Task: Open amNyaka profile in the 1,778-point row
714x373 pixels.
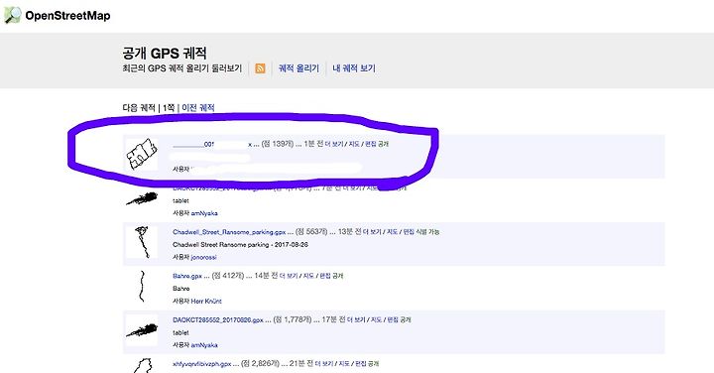Action: (x=204, y=345)
